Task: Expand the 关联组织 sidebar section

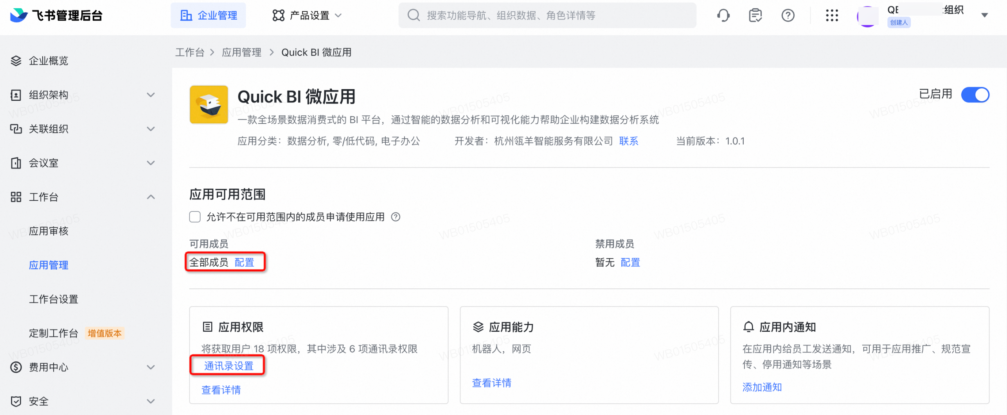Action: tap(151, 129)
